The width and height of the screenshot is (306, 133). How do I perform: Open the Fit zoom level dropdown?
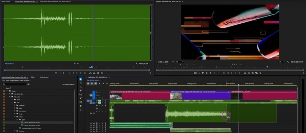[180, 62]
